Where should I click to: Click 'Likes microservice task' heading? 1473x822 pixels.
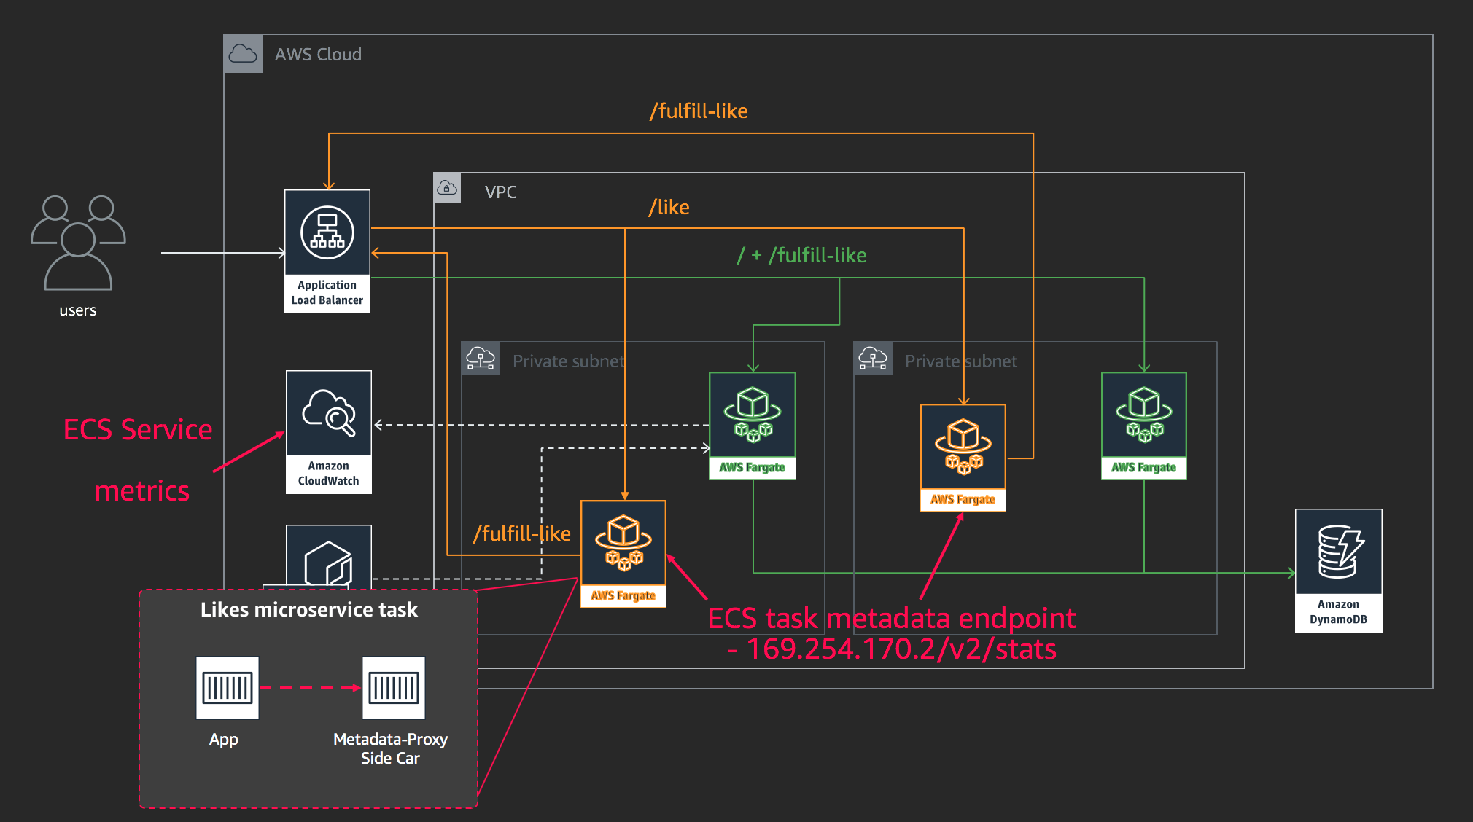click(309, 610)
